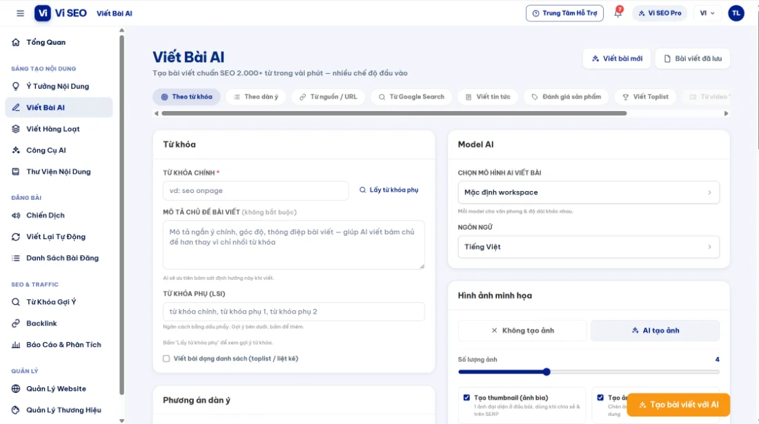Open Bài viết đã lưu
Image resolution: width=759 pixels, height=424 pixels.
(692, 59)
